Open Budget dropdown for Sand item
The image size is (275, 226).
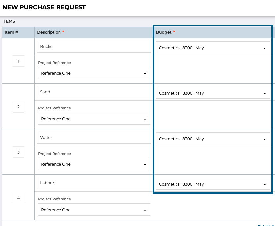[213, 93]
